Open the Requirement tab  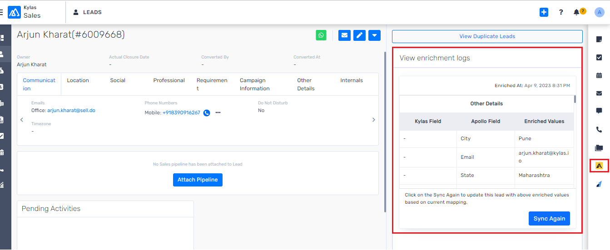pyautogui.click(x=212, y=84)
